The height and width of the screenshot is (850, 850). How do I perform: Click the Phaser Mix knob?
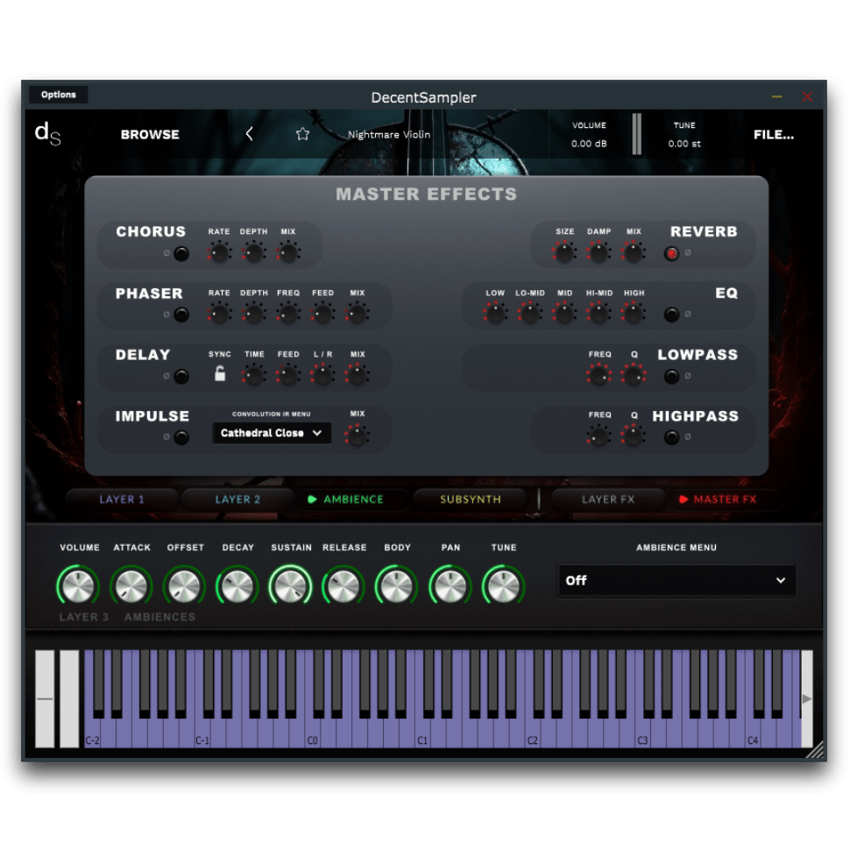[358, 314]
